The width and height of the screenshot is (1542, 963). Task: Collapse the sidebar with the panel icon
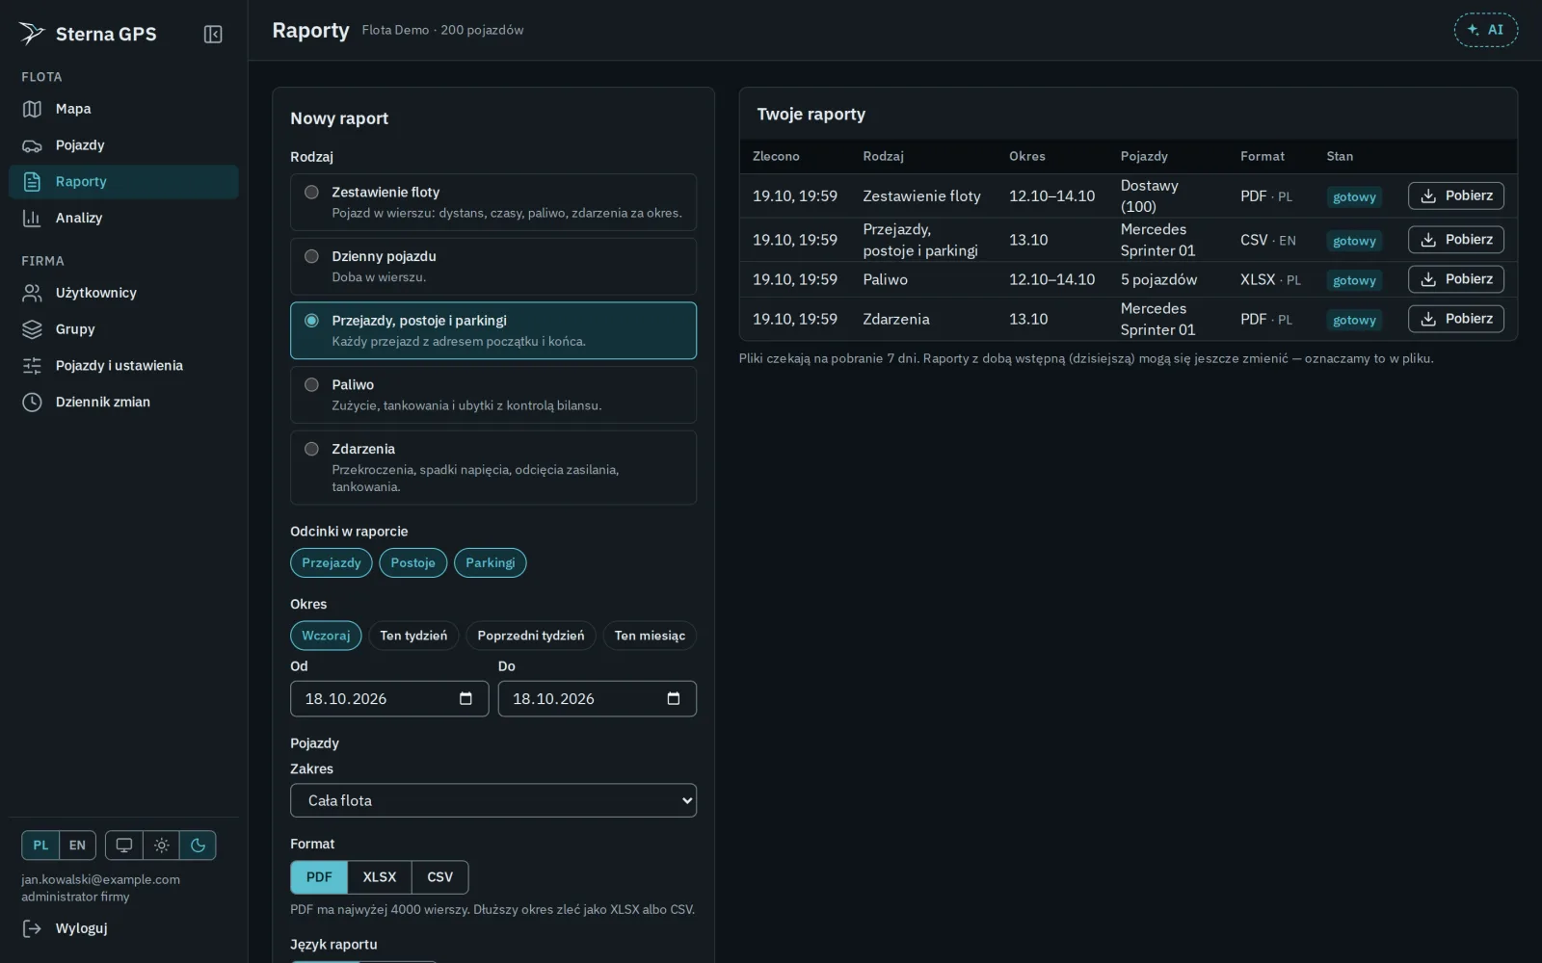[213, 35]
